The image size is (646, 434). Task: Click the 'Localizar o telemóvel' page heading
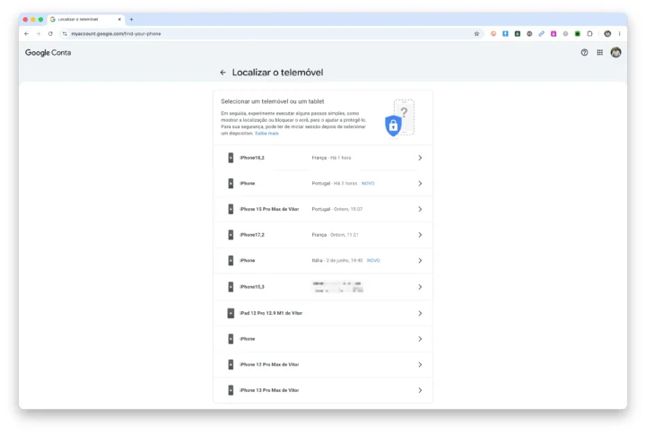click(x=277, y=73)
